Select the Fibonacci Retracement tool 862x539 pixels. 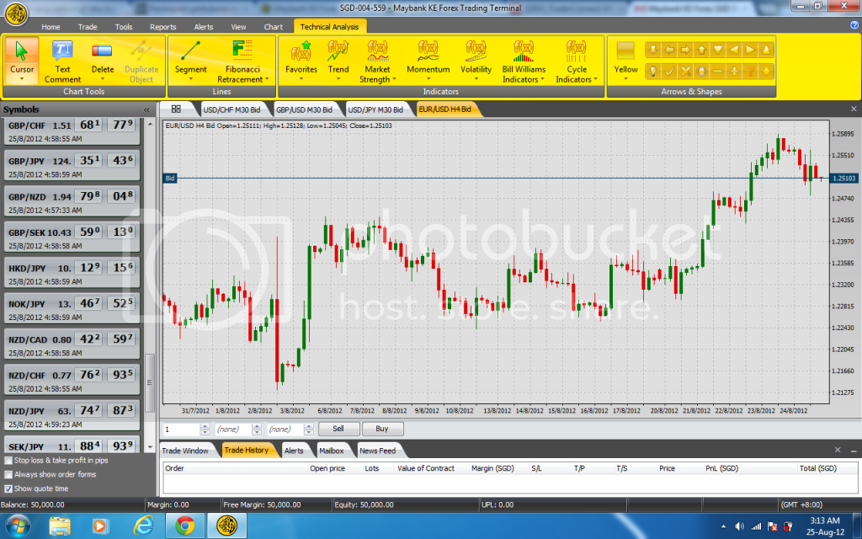click(x=242, y=61)
